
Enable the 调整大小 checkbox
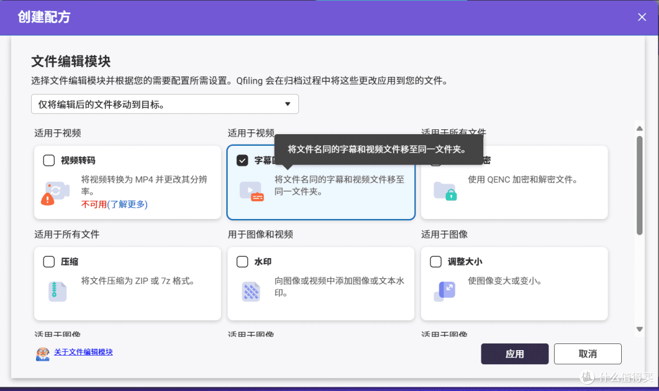coord(436,262)
